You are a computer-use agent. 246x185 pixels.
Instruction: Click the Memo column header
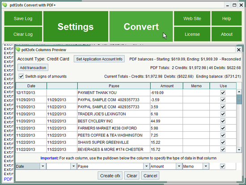[196, 86]
